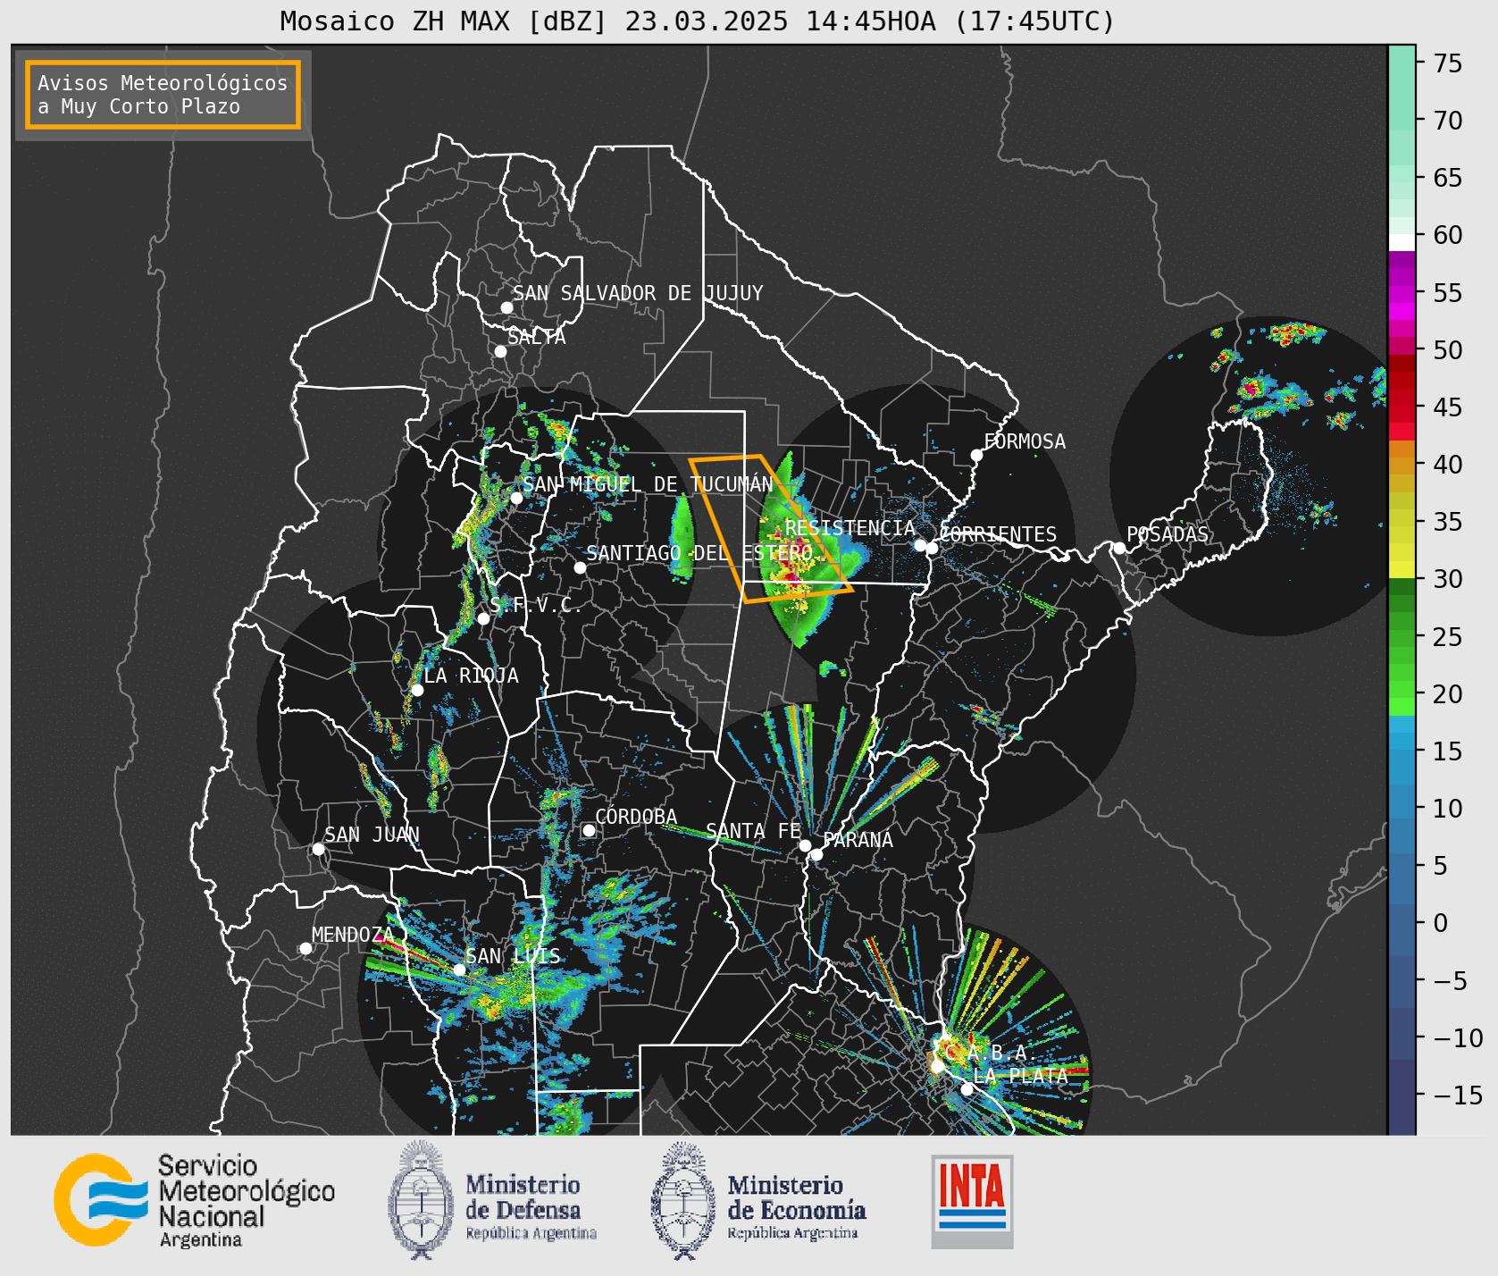Click the C.A.B.A. city label
Screen dimensions: 1498x1276
coord(990,1053)
